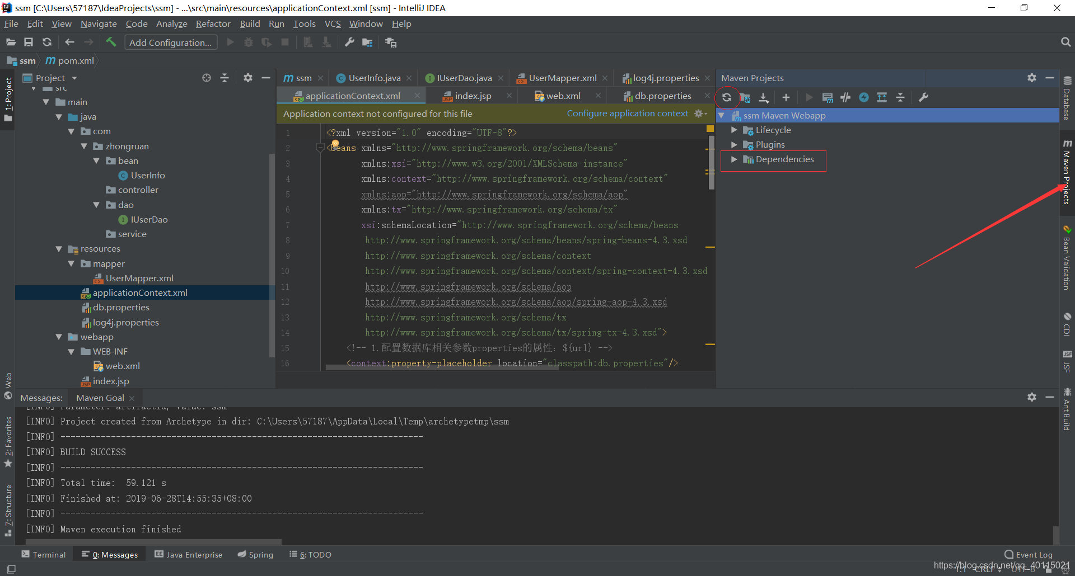This screenshot has width=1075, height=576.
Task: Expand the Lifecycle node in Maven
Action: click(x=734, y=130)
